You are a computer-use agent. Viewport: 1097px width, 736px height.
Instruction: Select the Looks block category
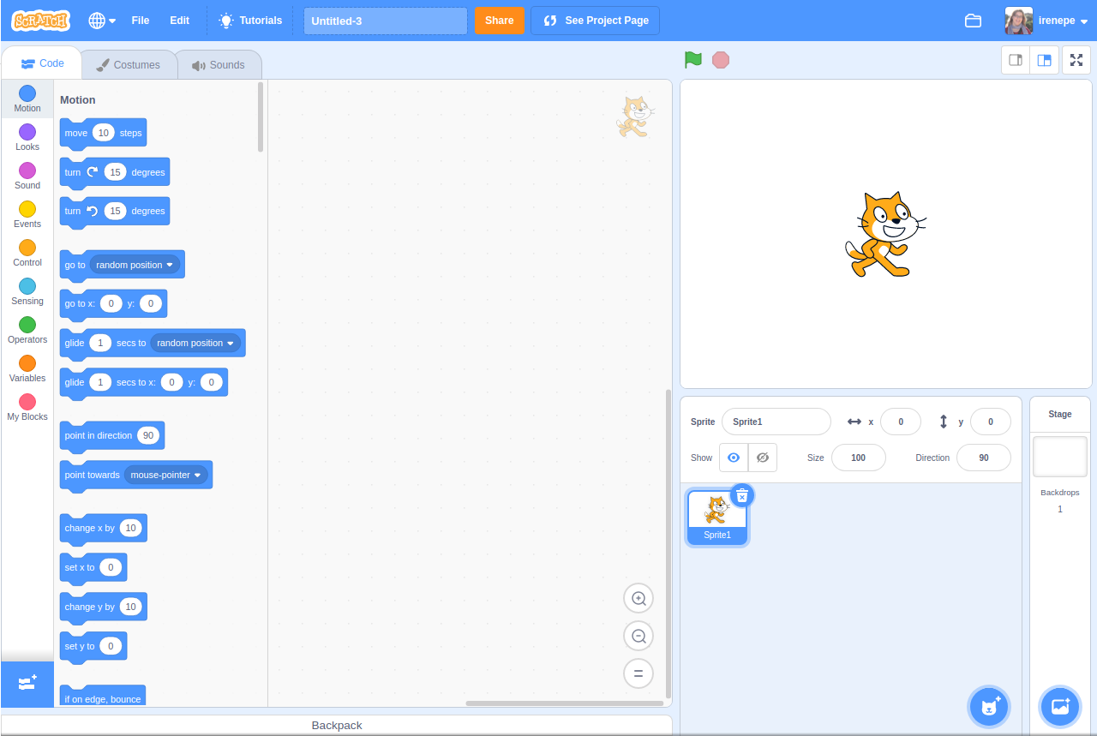(x=27, y=137)
